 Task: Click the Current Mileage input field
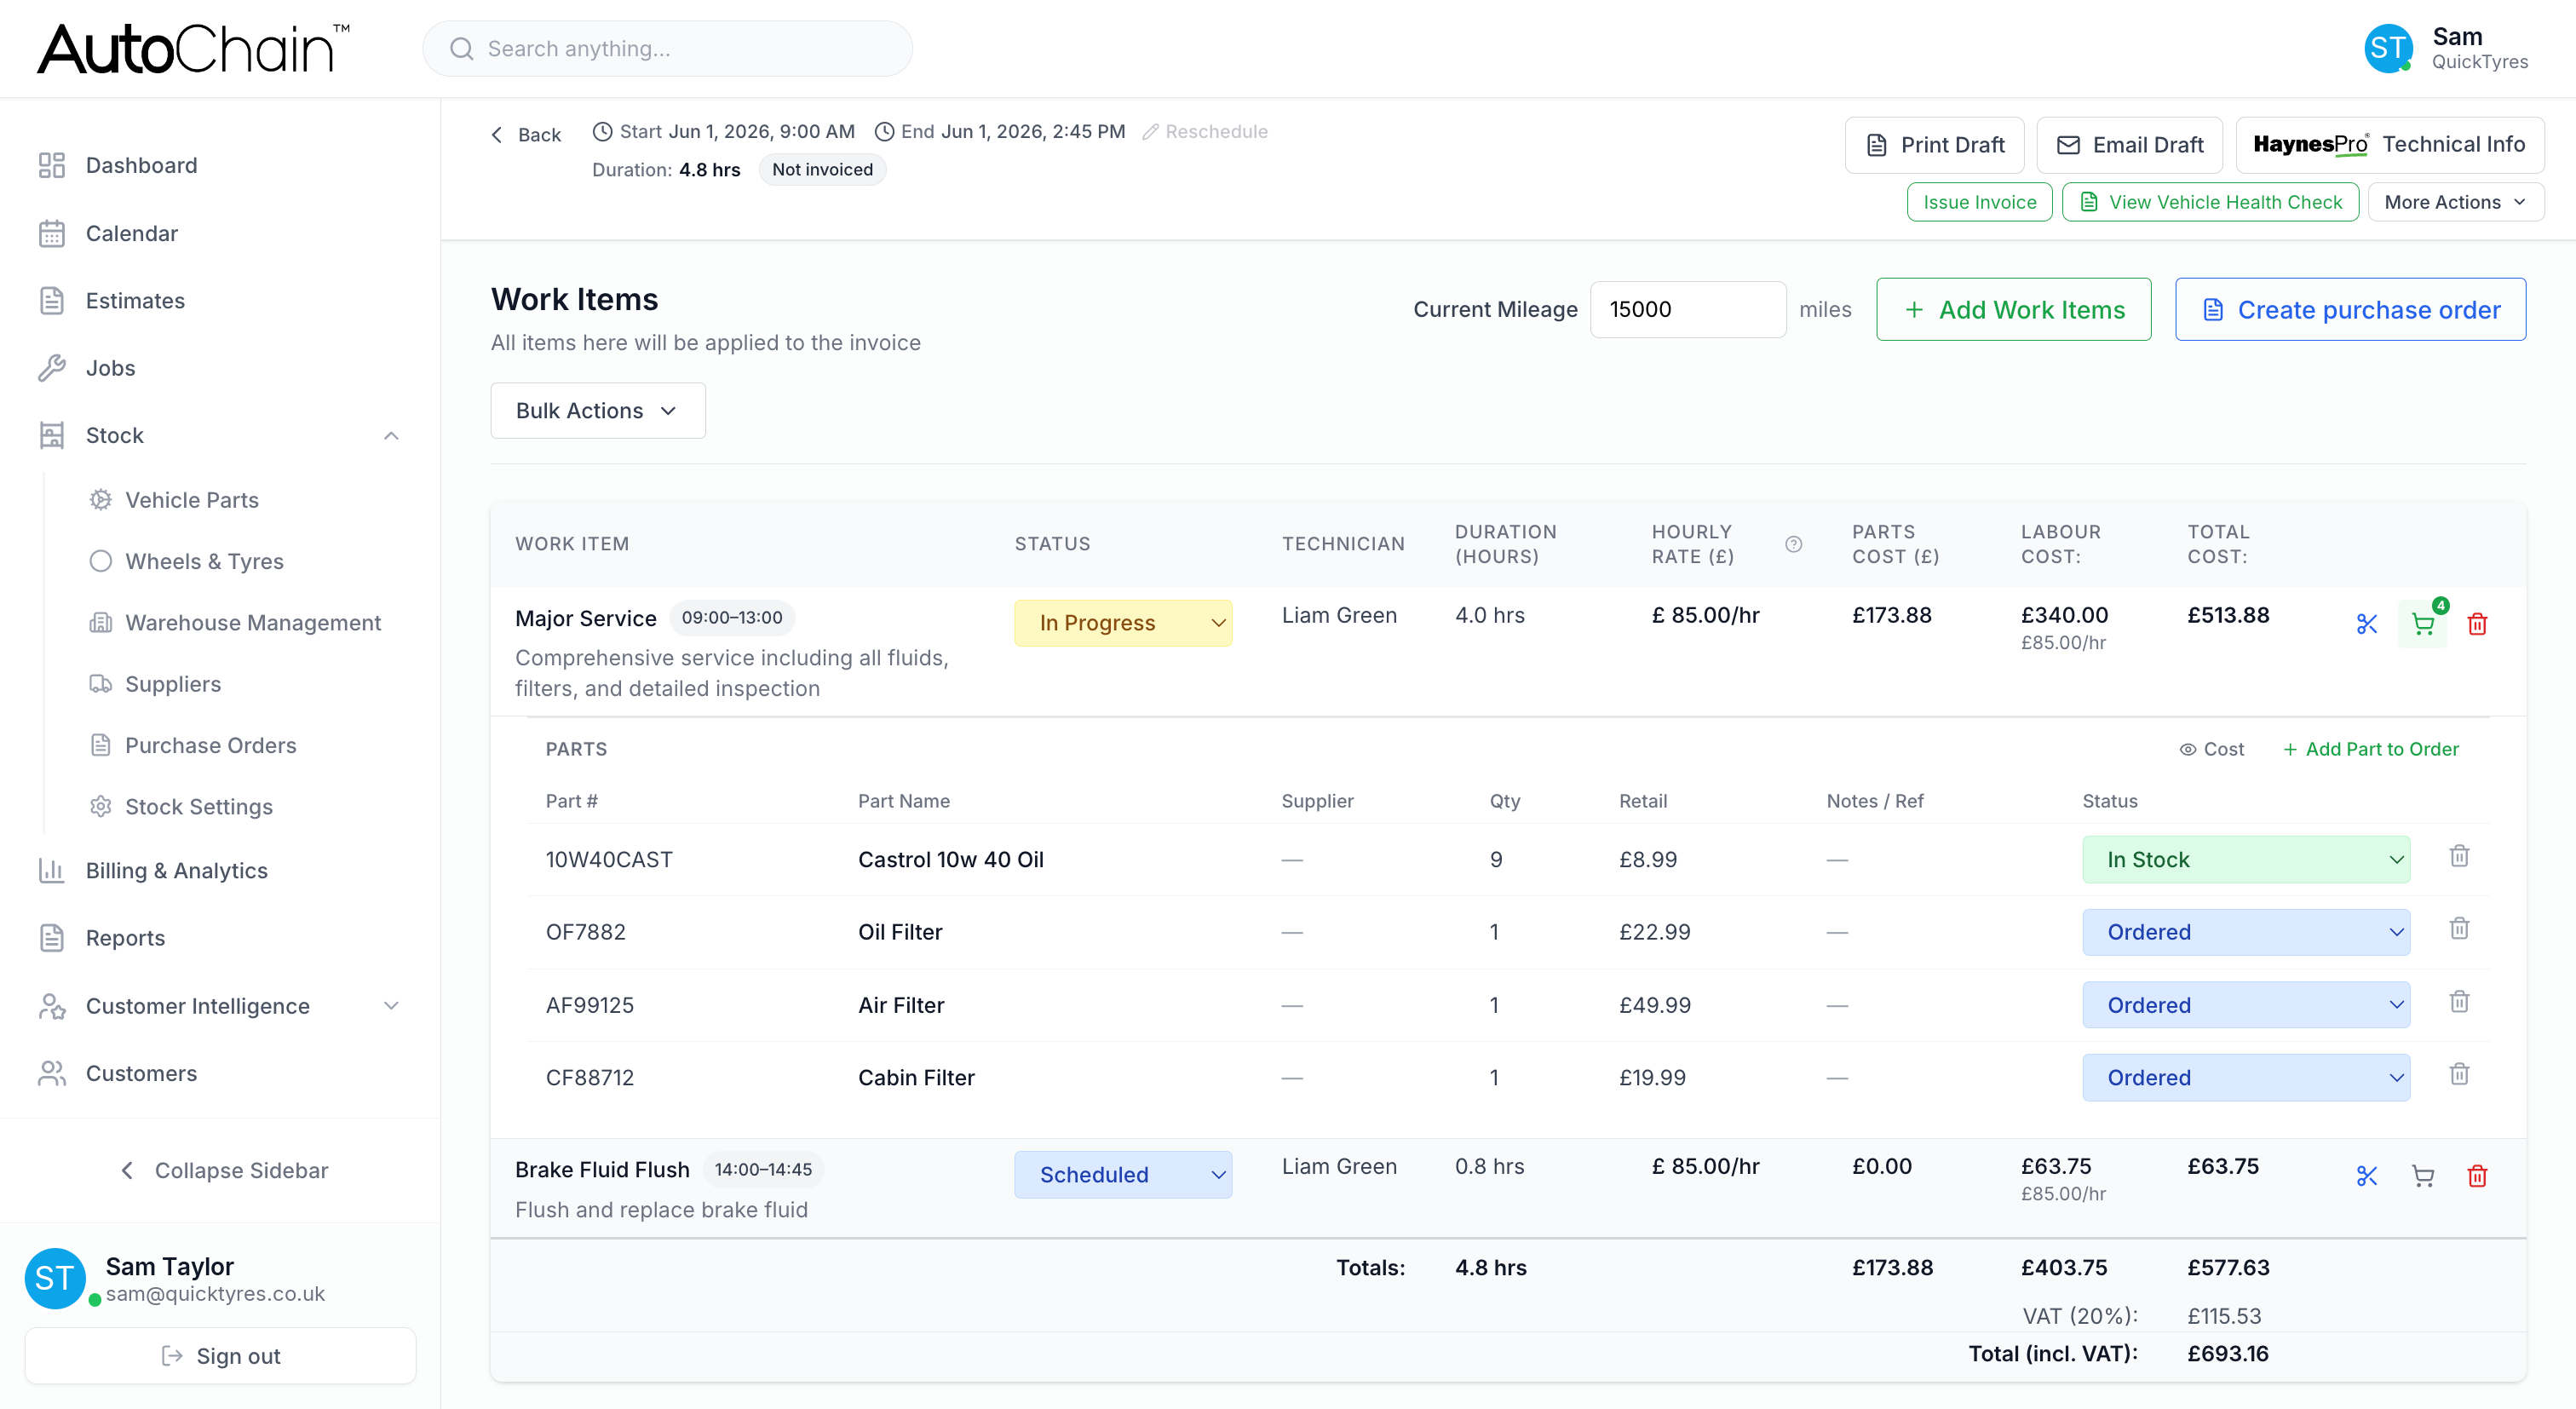1688,310
